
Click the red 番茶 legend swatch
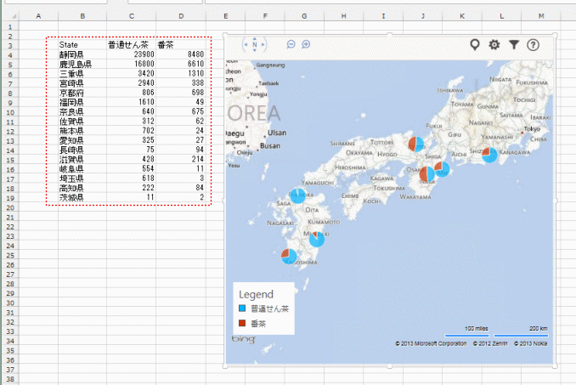tap(242, 324)
